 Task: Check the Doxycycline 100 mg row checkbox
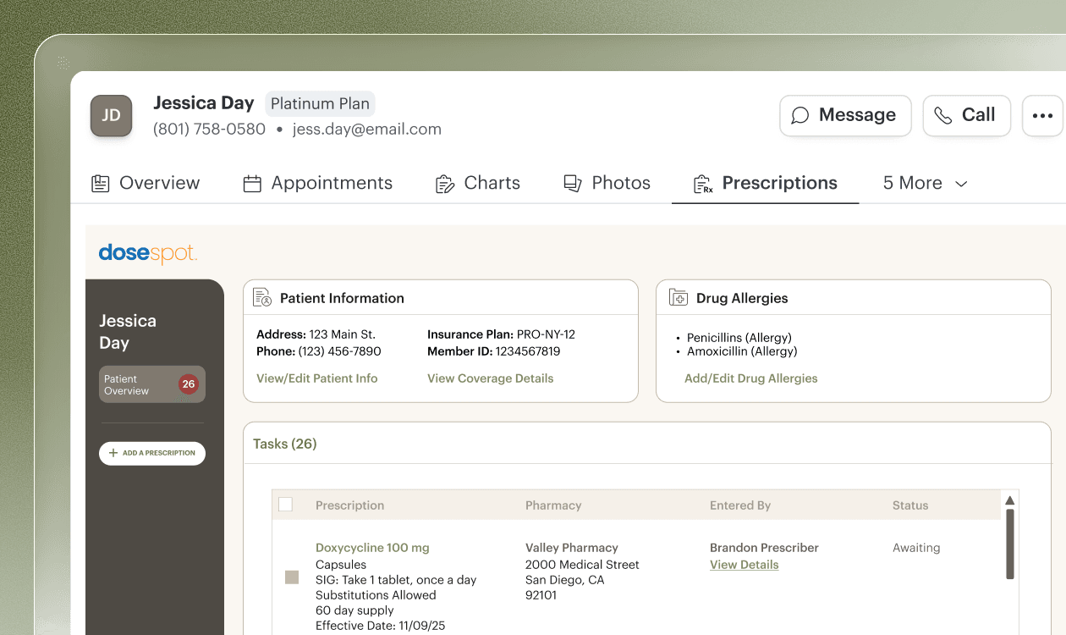point(292,577)
